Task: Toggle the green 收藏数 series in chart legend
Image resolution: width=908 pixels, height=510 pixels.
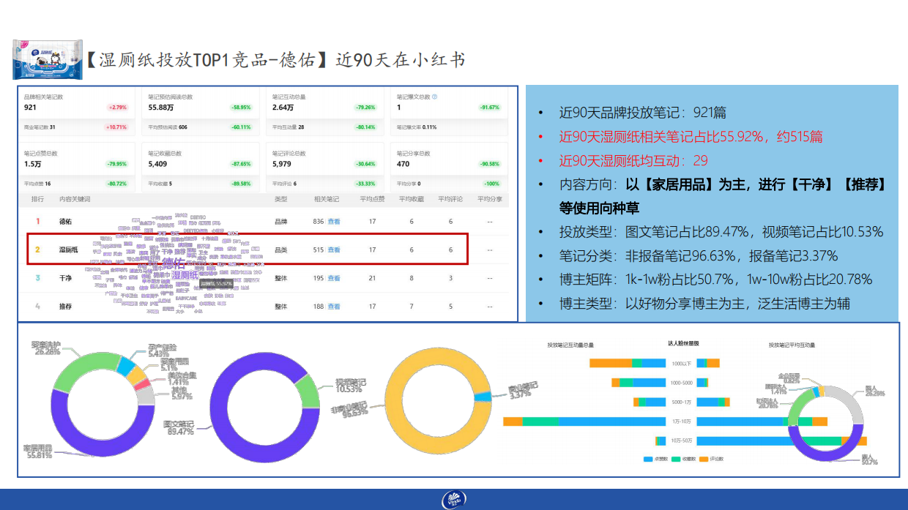Action: [x=675, y=460]
